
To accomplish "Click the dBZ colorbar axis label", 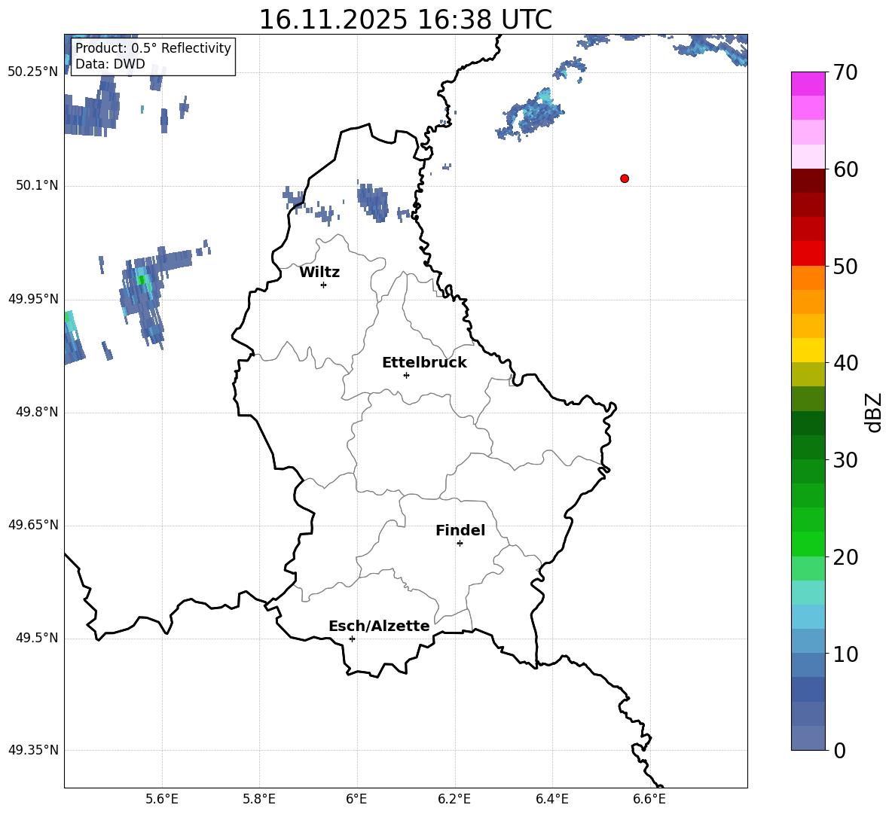I will pos(873,412).
